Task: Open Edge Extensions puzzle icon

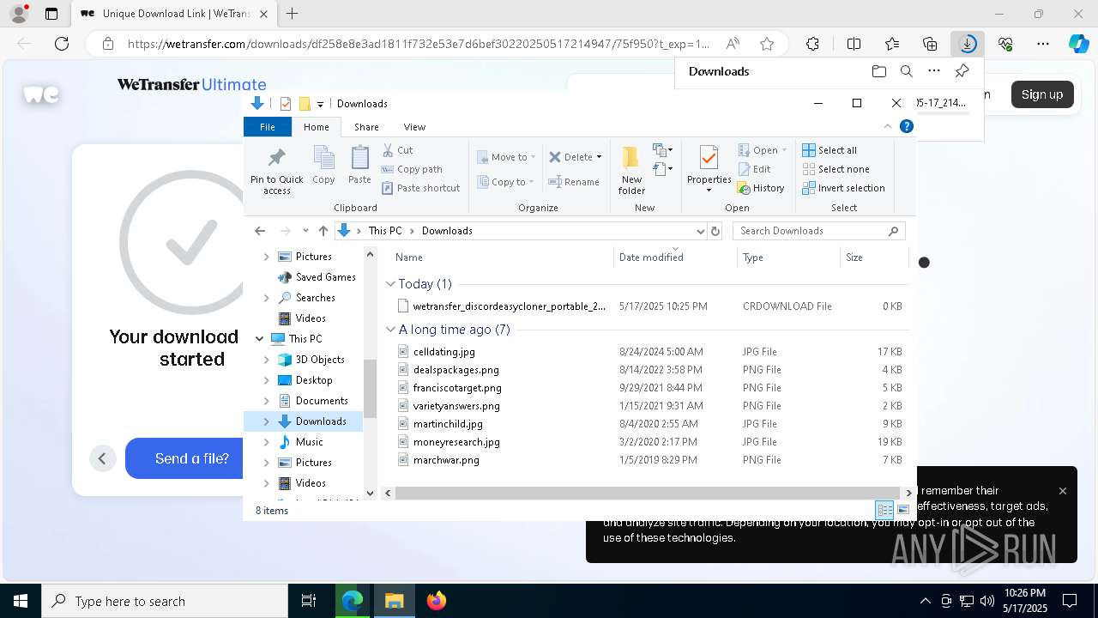Action: (812, 44)
